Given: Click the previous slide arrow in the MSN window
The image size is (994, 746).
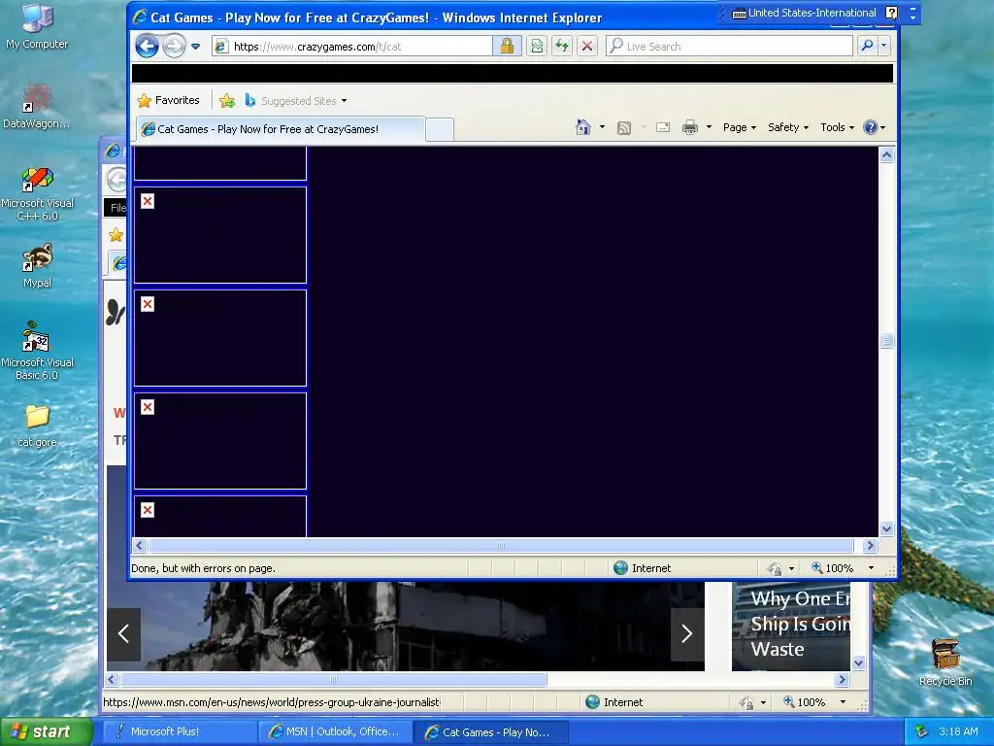Looking at the screenshot, I should [123, 633].
